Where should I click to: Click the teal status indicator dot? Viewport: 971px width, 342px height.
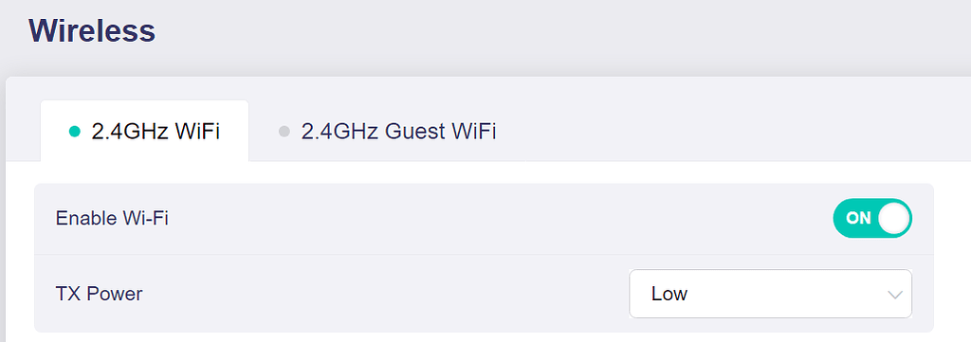coord(75,132)
